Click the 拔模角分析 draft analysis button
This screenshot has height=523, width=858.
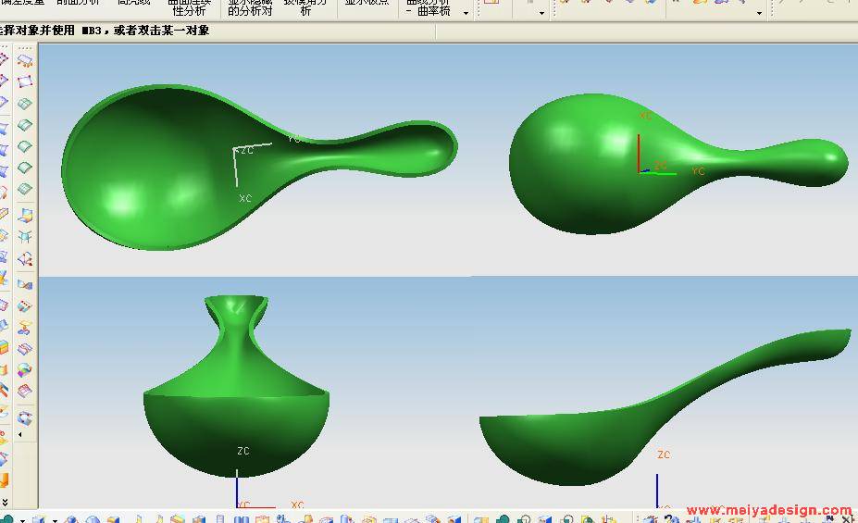pos(305,7)
